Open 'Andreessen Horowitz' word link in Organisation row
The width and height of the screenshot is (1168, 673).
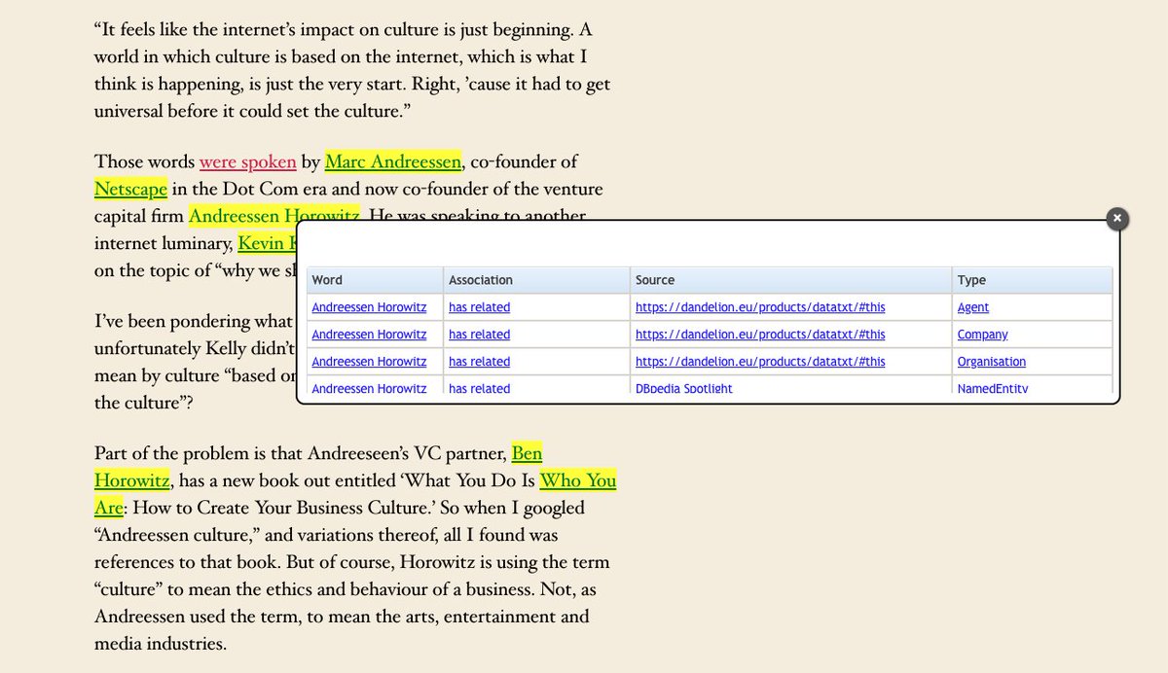coord(369,362)
